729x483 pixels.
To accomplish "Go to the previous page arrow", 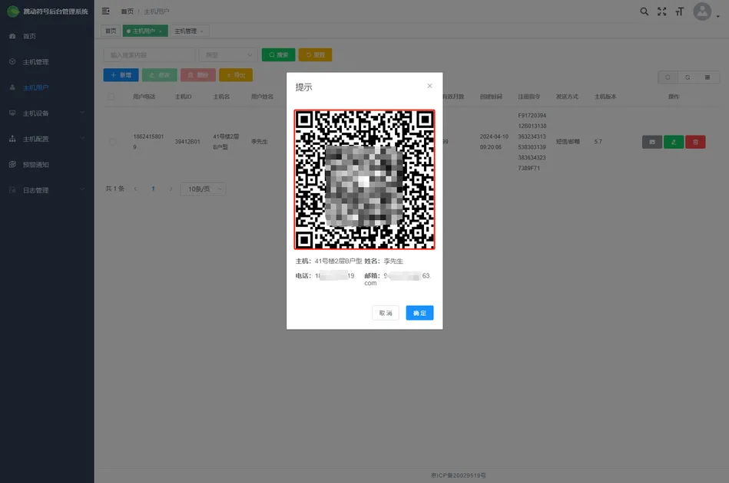I will pyautogui.click(x=135, y=189).
